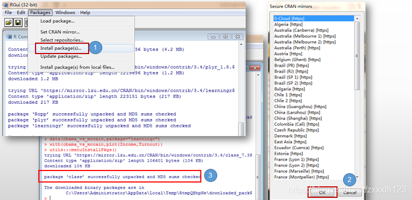Click the mirror list scrollbar thumb

tap(357, 56)
